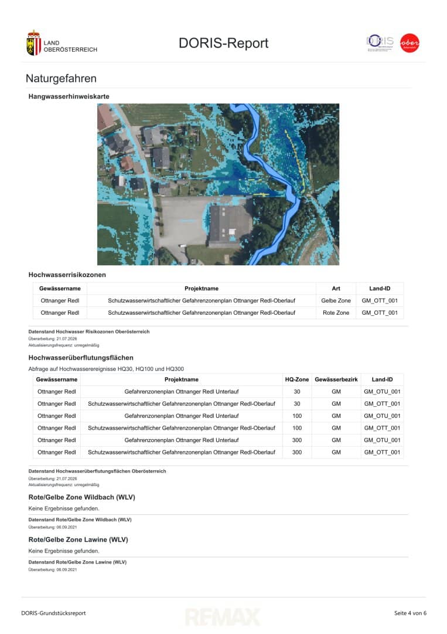Select the 'Gelbe Zone' table cell
The height and width of the screenshot is (634, 447).
(x=336, y=301)
